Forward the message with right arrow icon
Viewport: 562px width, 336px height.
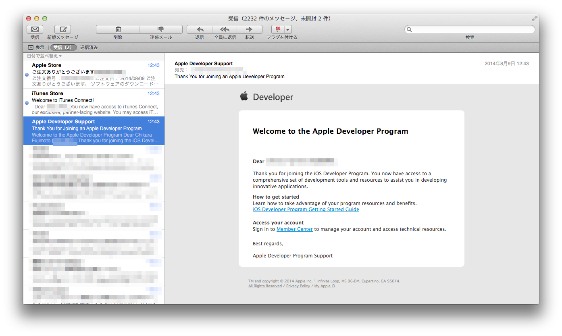click(250, 29)
